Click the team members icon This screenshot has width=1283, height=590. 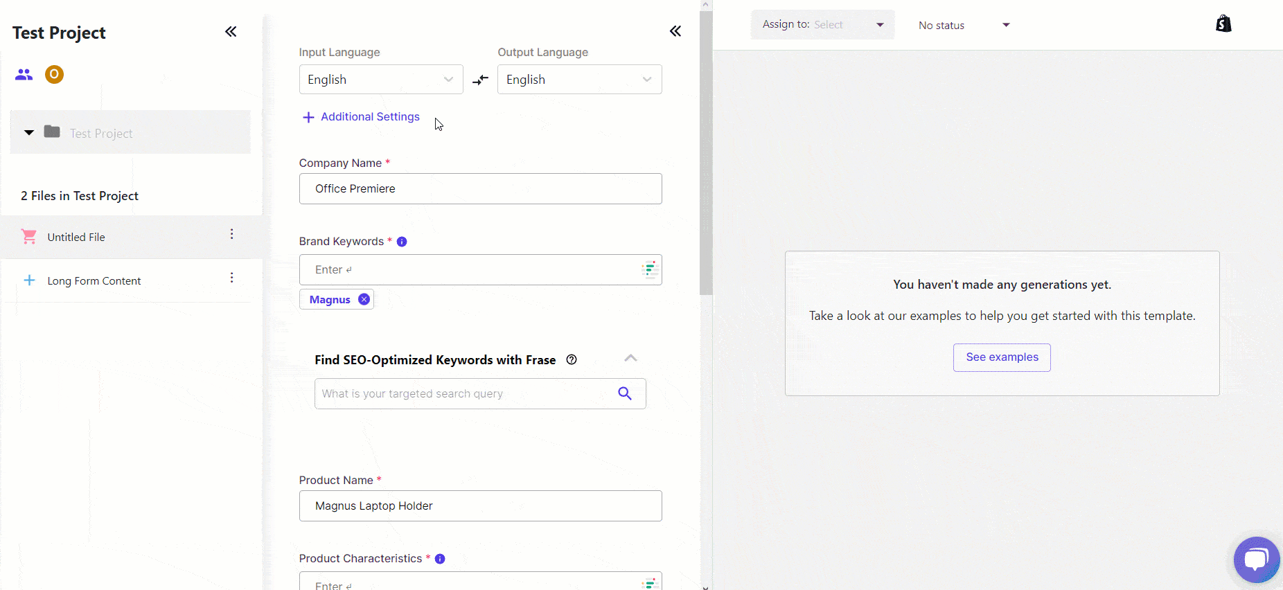24,74
